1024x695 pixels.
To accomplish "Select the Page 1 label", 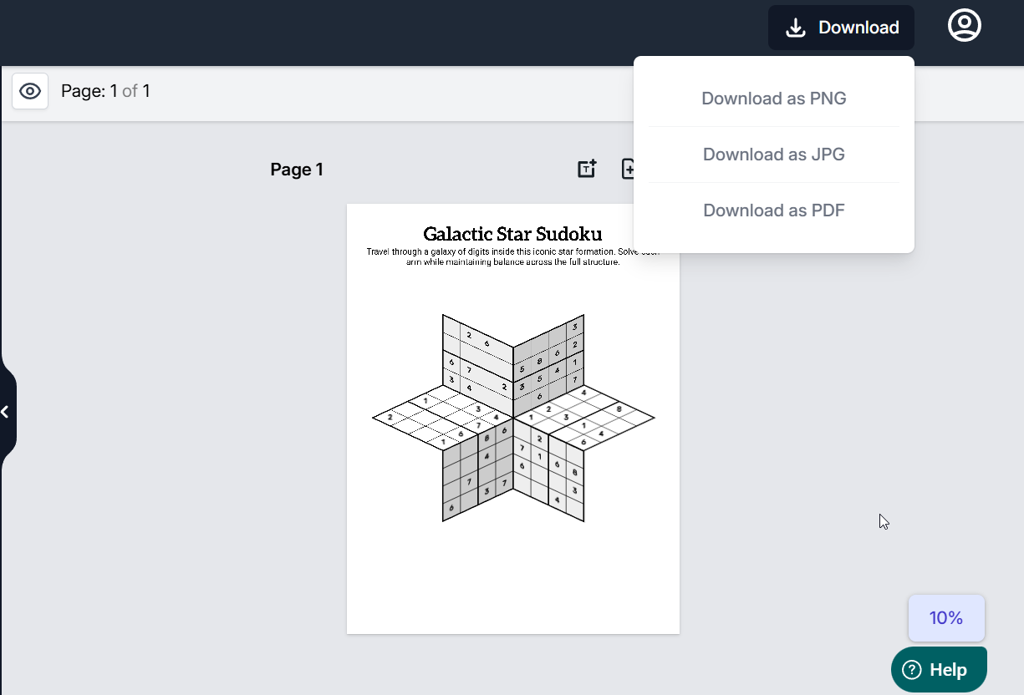I will click(297, 170).
